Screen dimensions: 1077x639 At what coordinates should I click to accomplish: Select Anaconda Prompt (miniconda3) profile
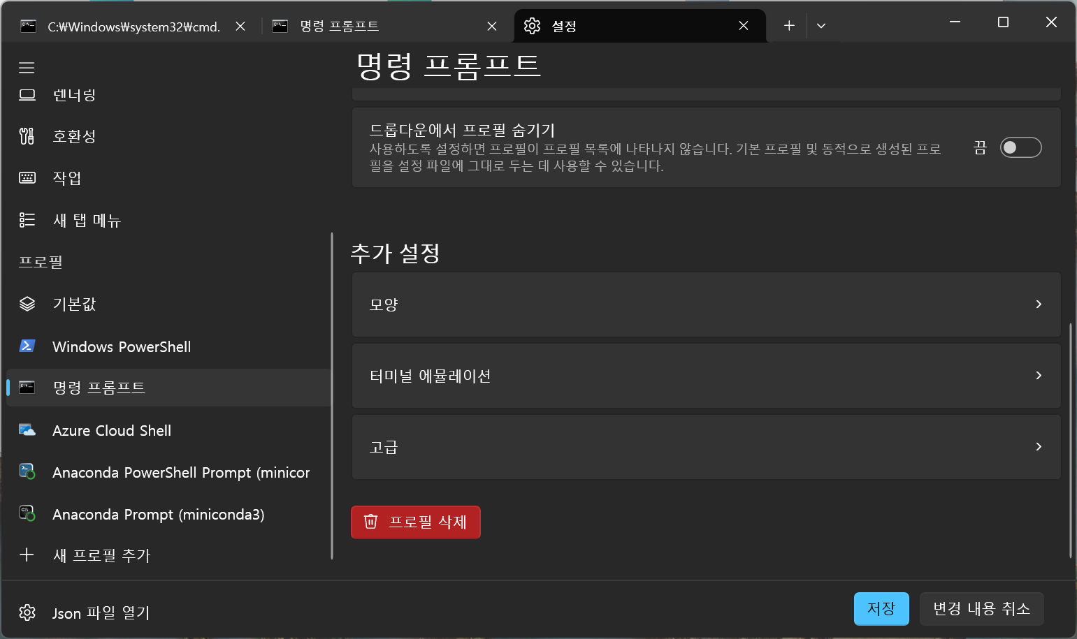point(168,514)
